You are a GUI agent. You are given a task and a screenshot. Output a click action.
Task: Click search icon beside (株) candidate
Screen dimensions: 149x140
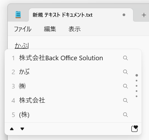click(126, 115)
